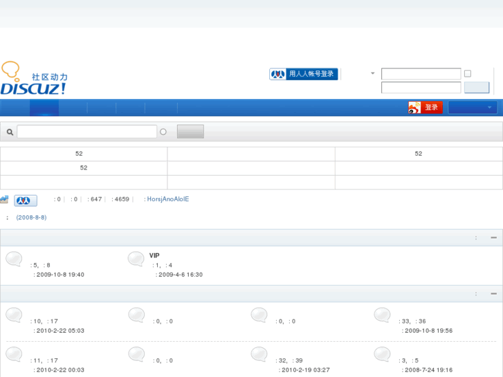
Task: Open the HorsjAnoAloIE member link
Action: coord(167,199)
